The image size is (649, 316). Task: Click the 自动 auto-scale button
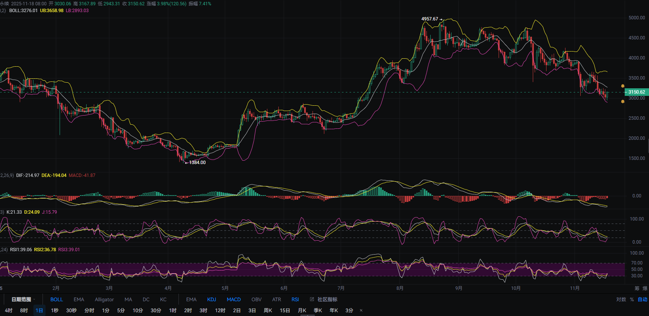click(x=642, y=299)
